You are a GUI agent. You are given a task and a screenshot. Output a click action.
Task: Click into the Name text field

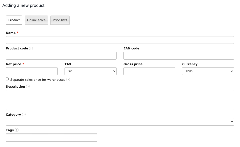coord(120,40)
